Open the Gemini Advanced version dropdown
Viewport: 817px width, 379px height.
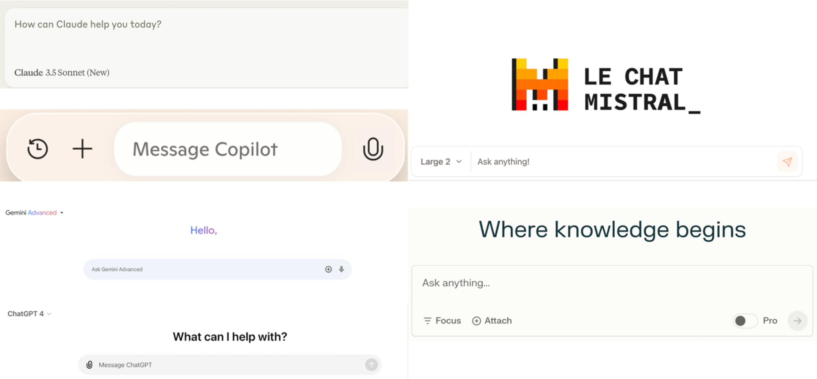click(35, 213)
